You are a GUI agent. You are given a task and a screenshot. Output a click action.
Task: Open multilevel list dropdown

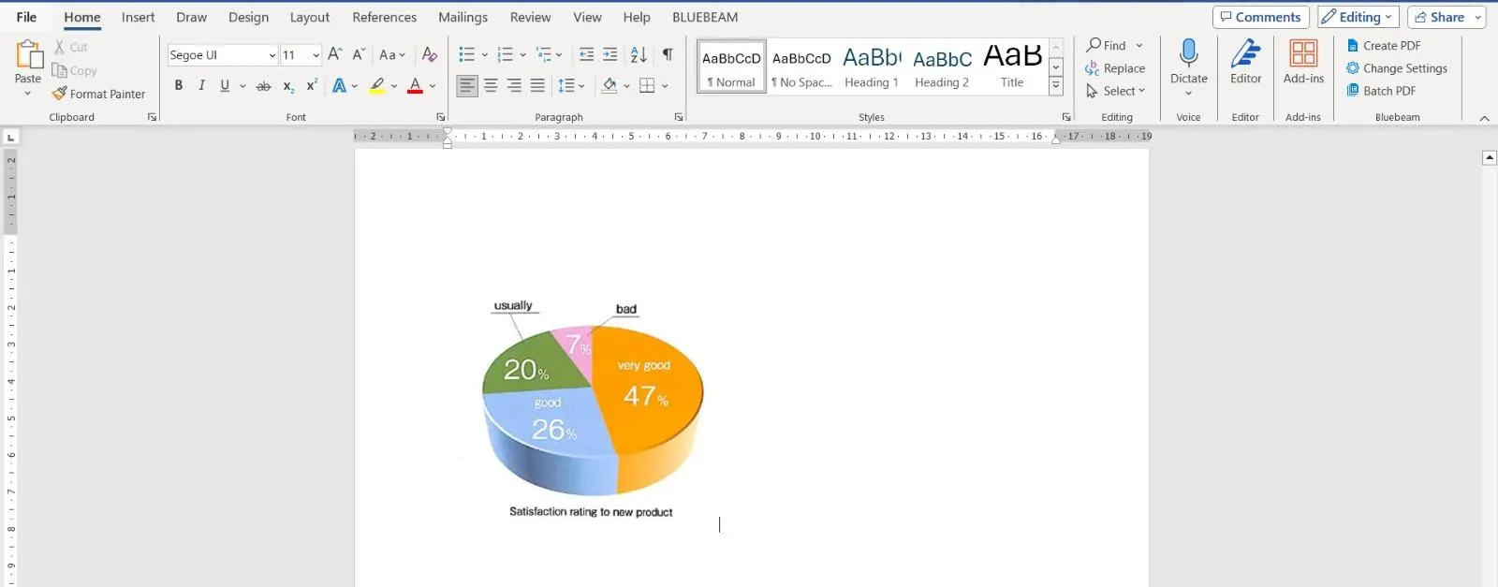pyautogui.click(x=559, y=55)
